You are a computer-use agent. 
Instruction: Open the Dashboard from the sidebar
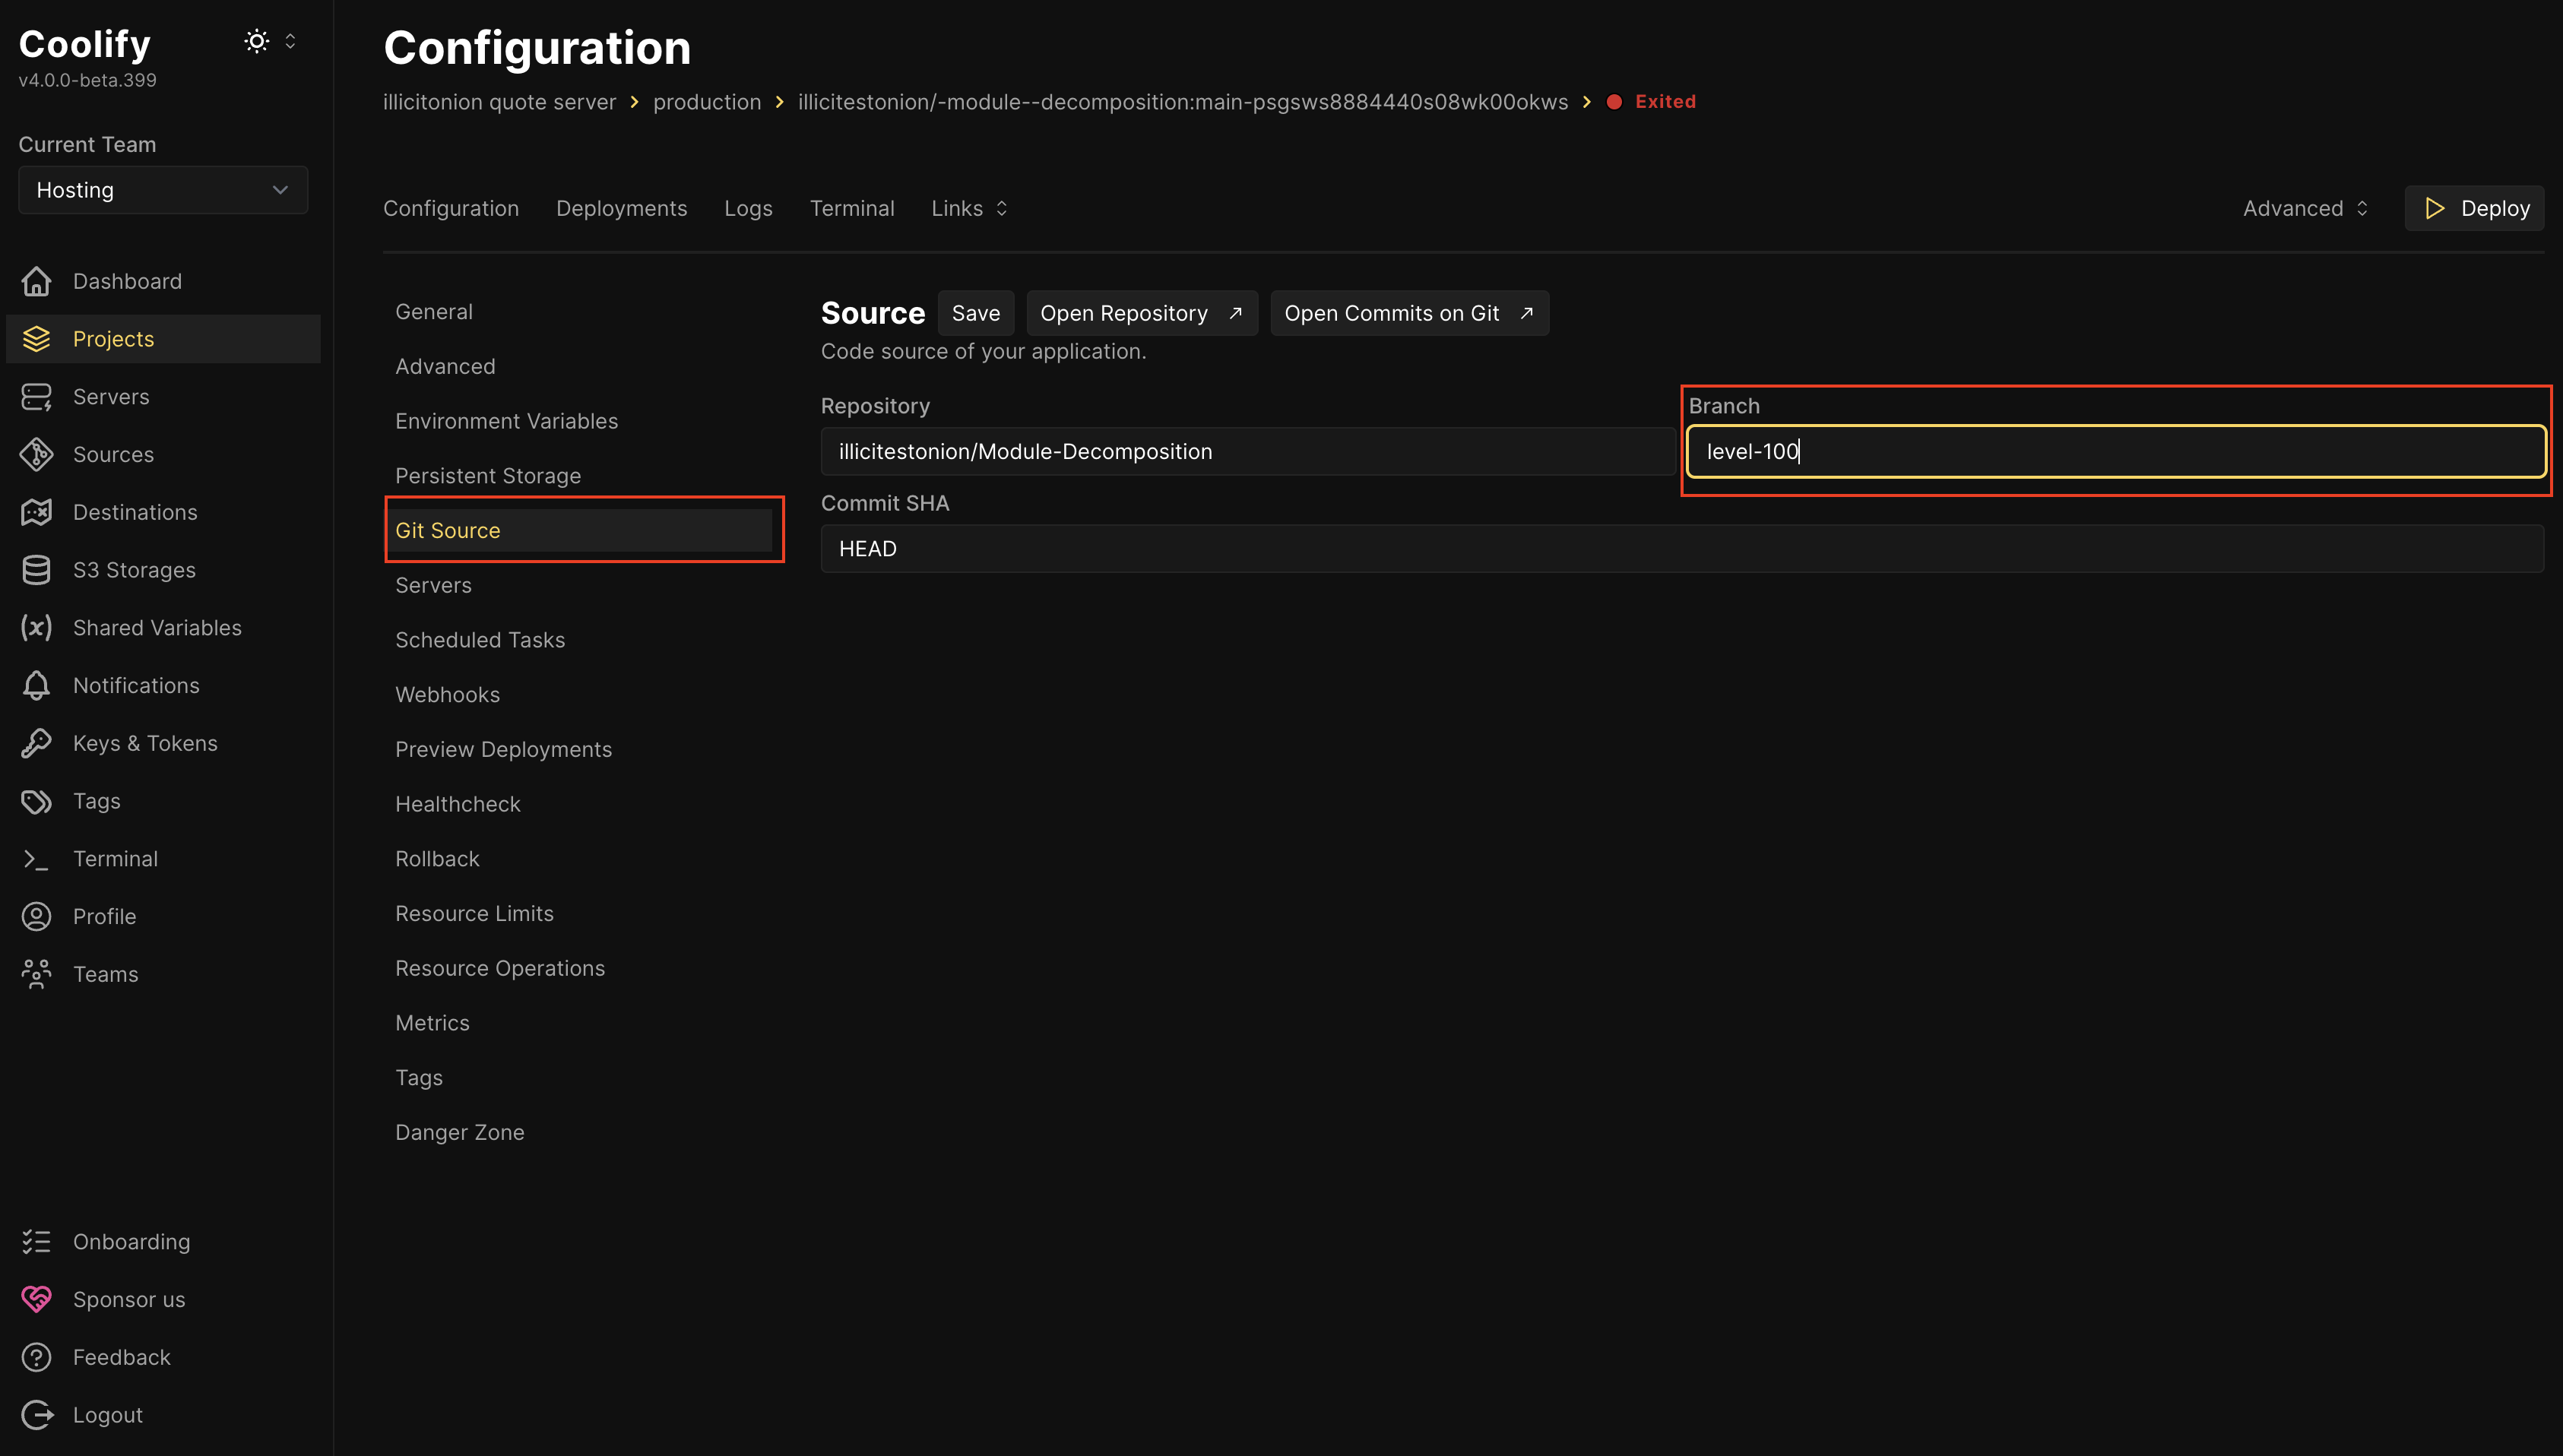click(x=127, y=281)
